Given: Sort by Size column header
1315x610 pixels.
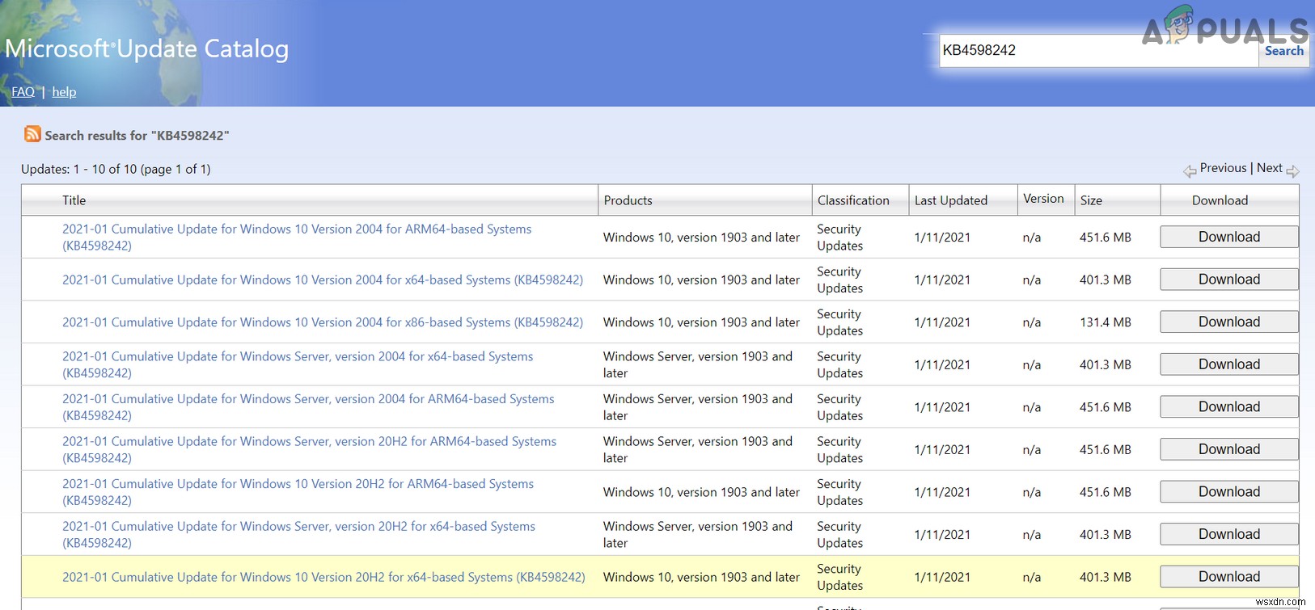Looking at the screenshot, I should click(1091, 200).
